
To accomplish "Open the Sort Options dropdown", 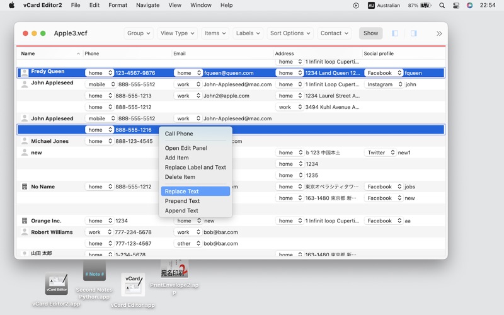I will click(x=290, y=33).
